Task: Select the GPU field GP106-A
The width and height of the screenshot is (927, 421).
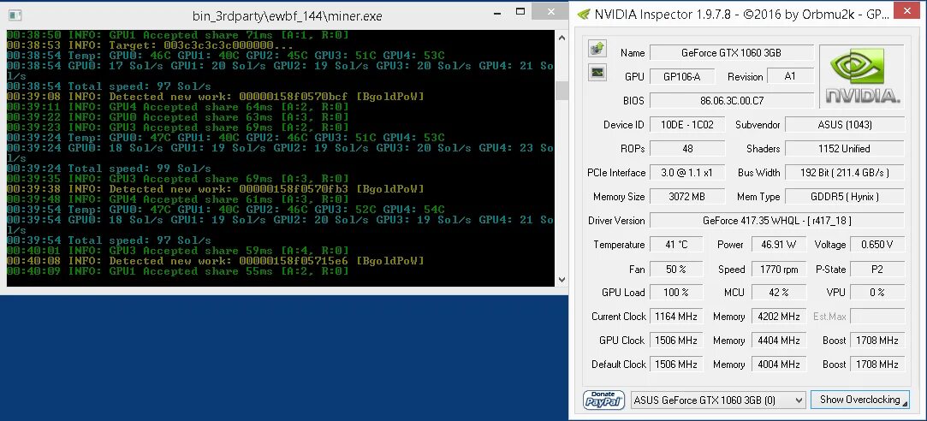Action: pos(681,77)
